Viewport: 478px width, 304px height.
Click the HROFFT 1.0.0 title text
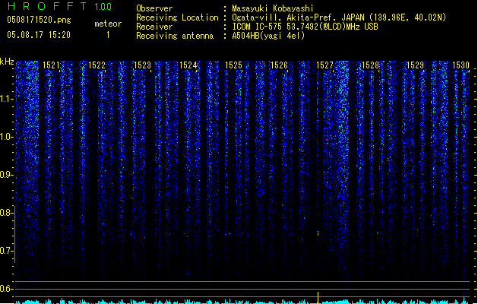(60, 6)
